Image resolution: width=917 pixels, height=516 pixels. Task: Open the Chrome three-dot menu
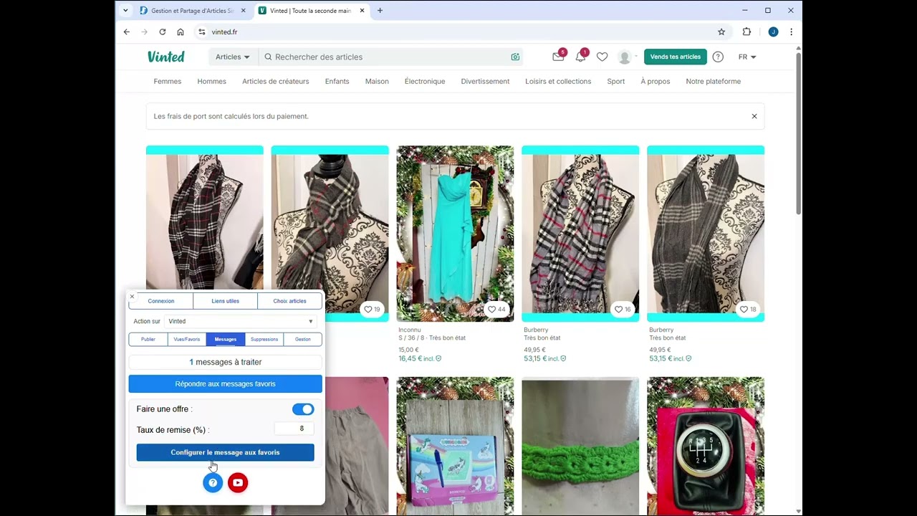[791, 32]
